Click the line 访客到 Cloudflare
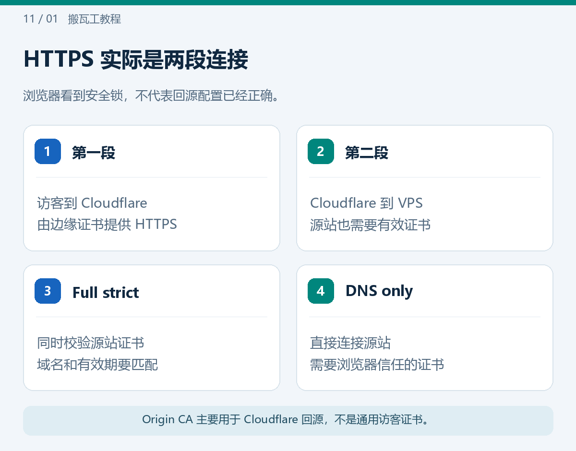Image resolution: width=576 pixels, height=451 pixels. click(x=92, y=203)
